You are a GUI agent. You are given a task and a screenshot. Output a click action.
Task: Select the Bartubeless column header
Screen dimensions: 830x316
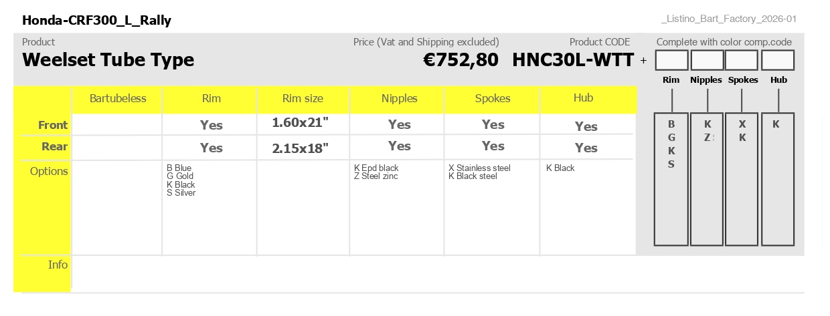click(x=118, y=98)
